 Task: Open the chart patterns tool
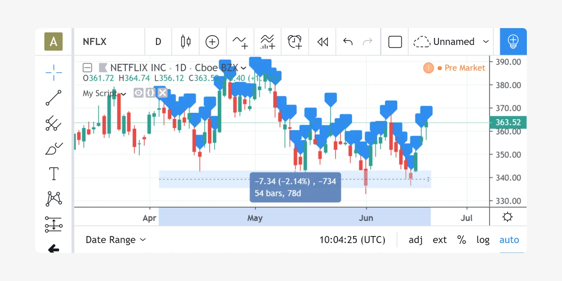click(54, 199)
